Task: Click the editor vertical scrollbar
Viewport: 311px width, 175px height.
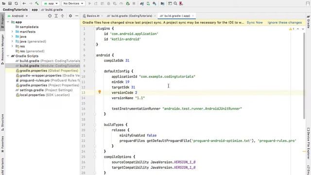Action: [304, 75]
